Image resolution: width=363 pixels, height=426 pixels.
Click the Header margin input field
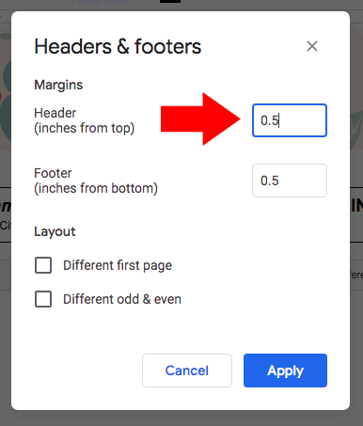point(290,120)
